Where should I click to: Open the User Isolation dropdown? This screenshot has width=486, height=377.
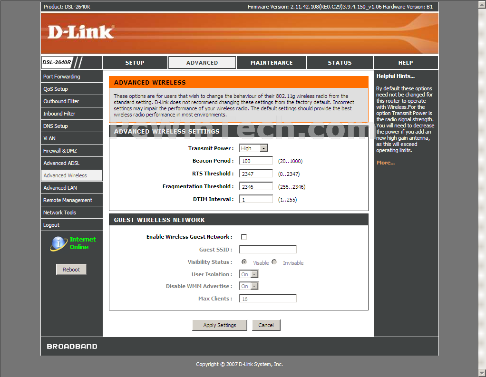[x=249, y=274]
